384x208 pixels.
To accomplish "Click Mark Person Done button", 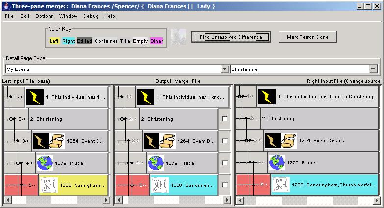I will 307,37.
